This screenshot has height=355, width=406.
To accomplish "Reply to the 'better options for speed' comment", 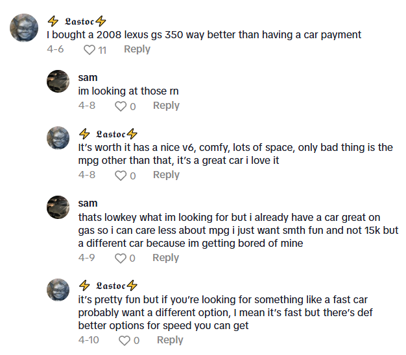I will point(170,340).
